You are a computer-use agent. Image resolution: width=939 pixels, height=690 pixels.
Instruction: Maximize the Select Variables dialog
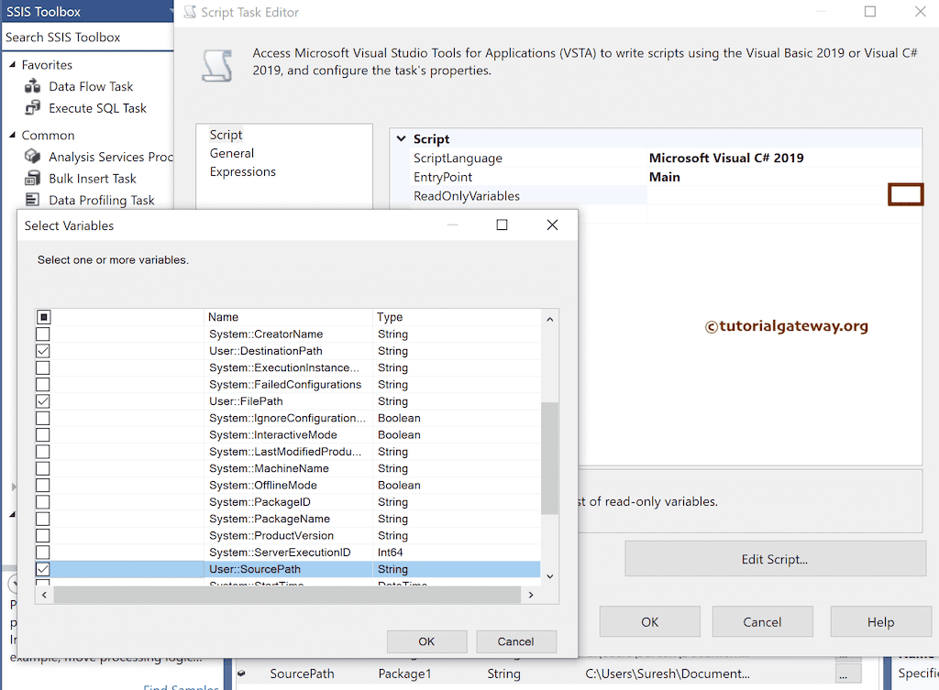click(x=502, y=225)
